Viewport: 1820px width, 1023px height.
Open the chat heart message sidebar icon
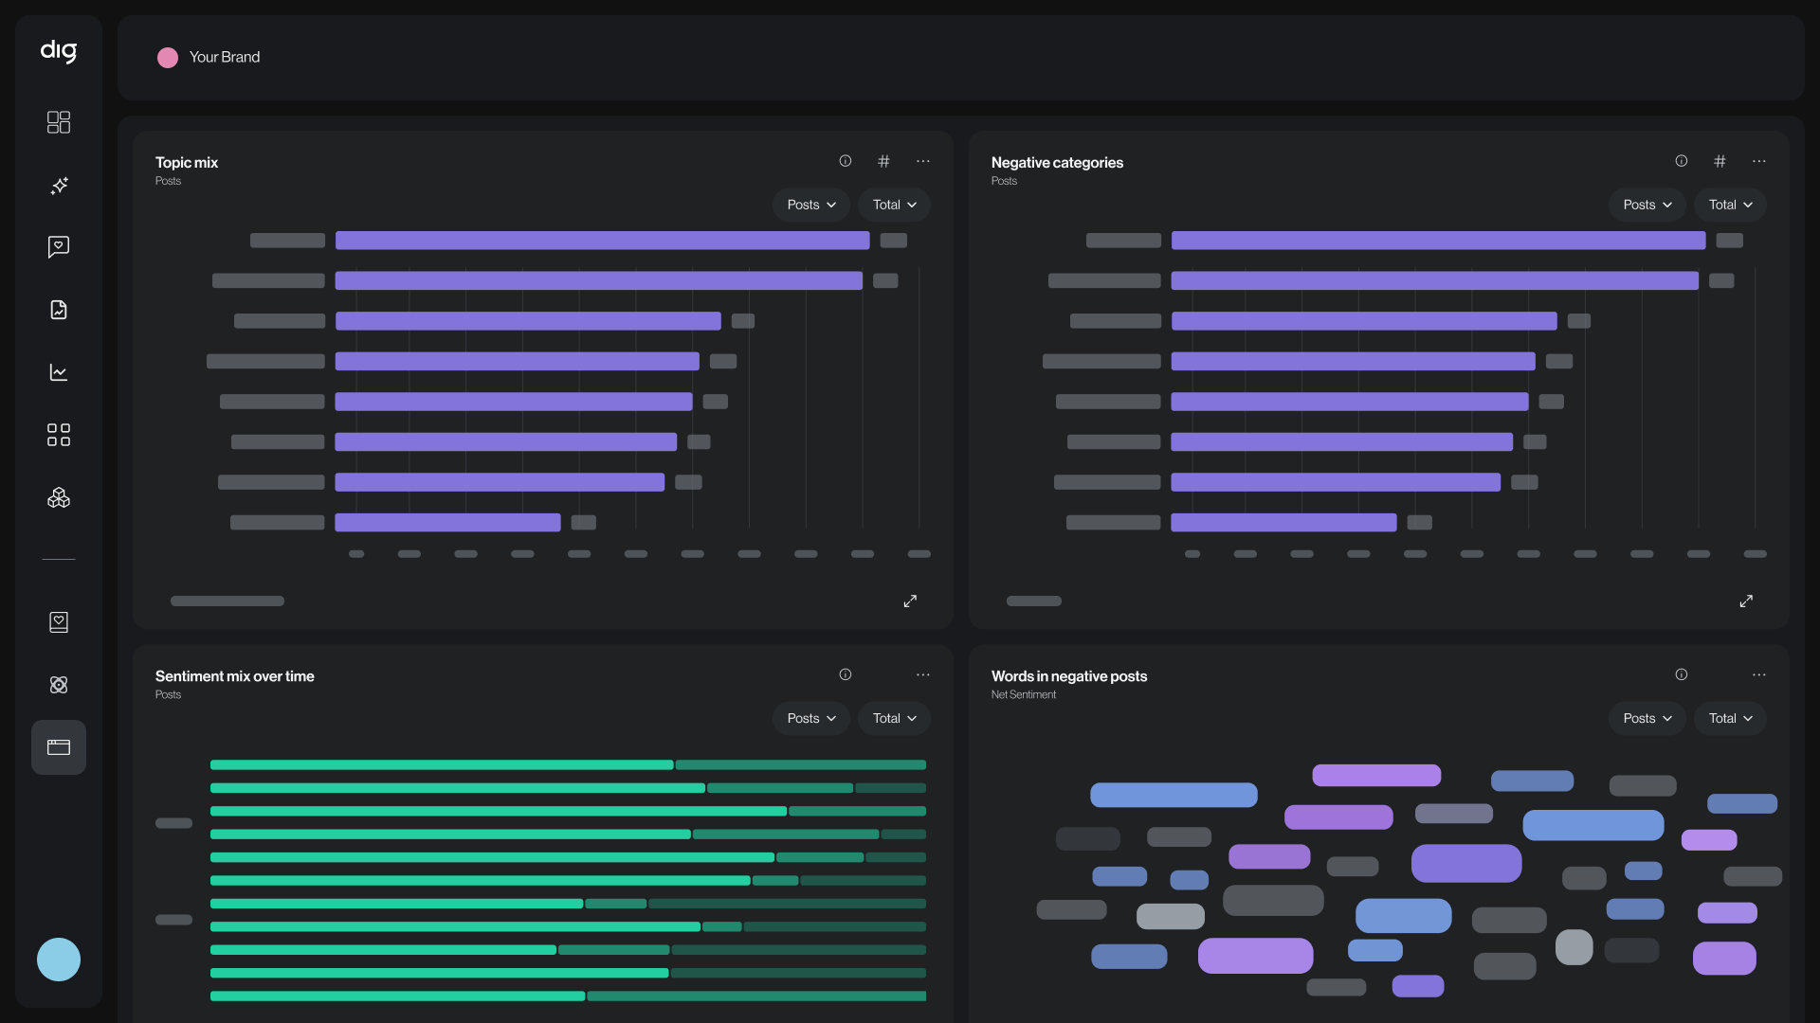pyautogui.click(x=59, y=247)
